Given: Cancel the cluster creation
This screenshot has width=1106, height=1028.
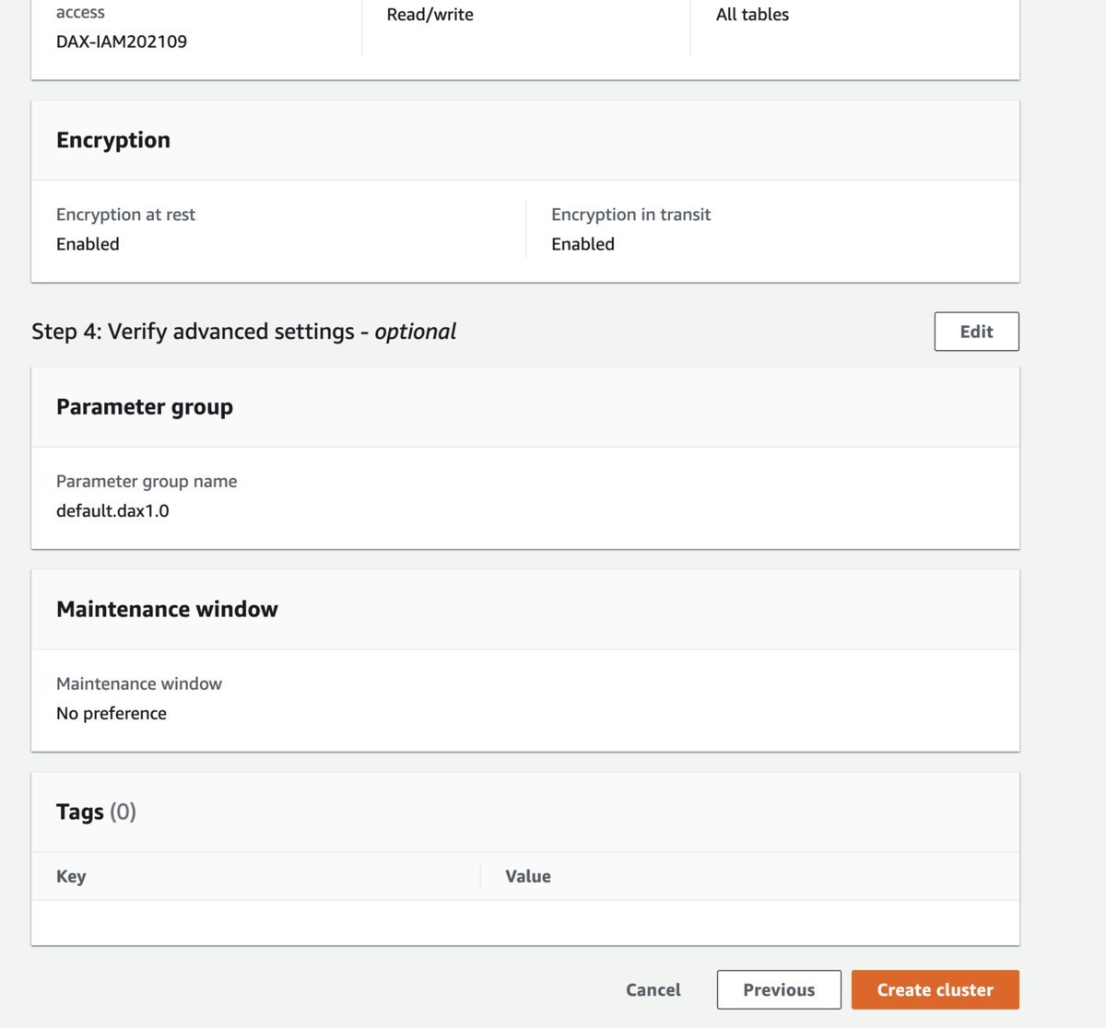Looking at the screenshot, I should coord(653,989).
